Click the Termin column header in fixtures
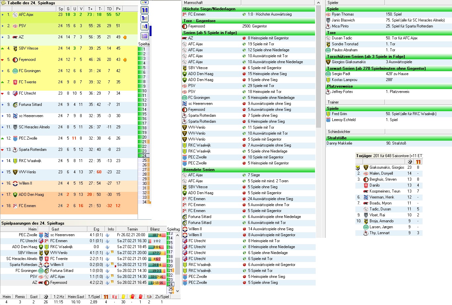Image resolution: width=452 pixels, height=305 pixels. click(x=132, y=229)
